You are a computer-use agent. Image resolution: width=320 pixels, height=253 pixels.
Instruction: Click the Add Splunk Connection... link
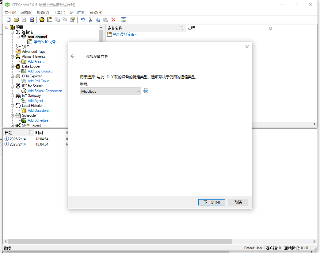tap(46, 91)
